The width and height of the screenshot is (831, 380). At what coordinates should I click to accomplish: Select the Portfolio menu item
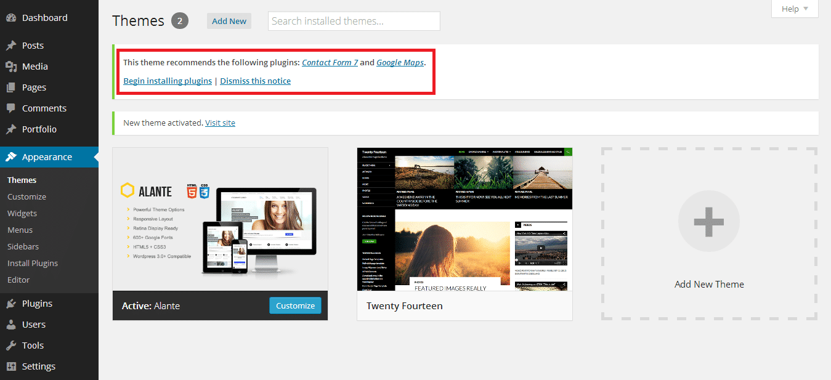point(49,129)
